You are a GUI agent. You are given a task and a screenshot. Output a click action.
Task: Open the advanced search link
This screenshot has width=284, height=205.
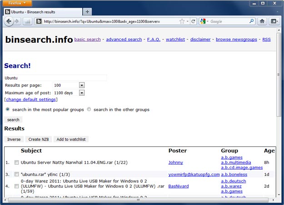pyautogui.click(x=124, y=39)
